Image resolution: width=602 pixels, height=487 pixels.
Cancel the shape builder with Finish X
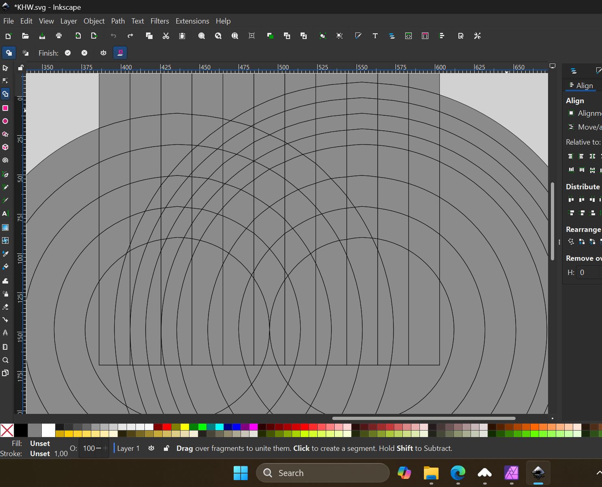pos(84,53)
